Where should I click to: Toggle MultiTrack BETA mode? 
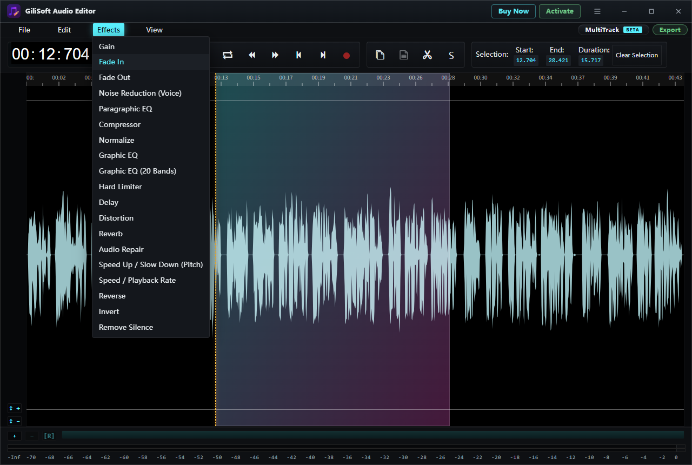click(x=613, y=30)
